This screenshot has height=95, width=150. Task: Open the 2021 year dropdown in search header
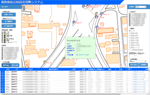coord(141,7)
